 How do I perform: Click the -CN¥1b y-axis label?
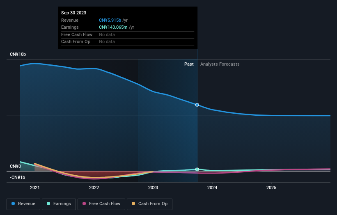(17, 177)
